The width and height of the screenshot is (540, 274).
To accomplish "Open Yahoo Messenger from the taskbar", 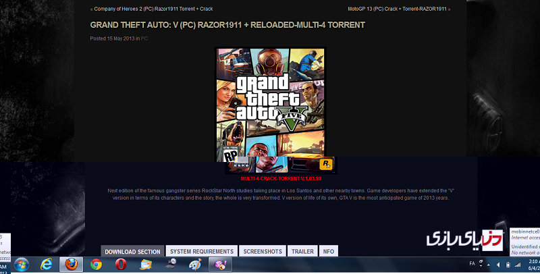I will (221, 265).
